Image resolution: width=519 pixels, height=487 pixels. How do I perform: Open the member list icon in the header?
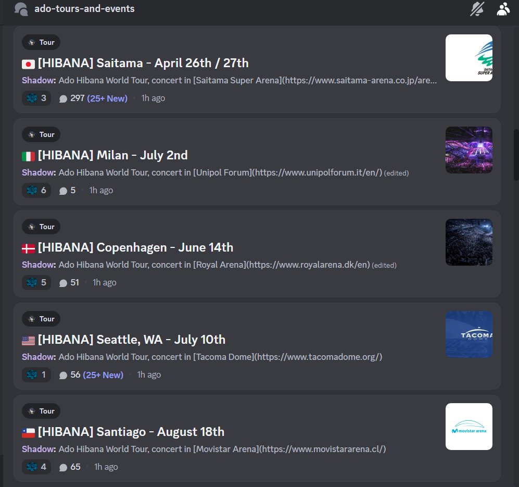502,9
